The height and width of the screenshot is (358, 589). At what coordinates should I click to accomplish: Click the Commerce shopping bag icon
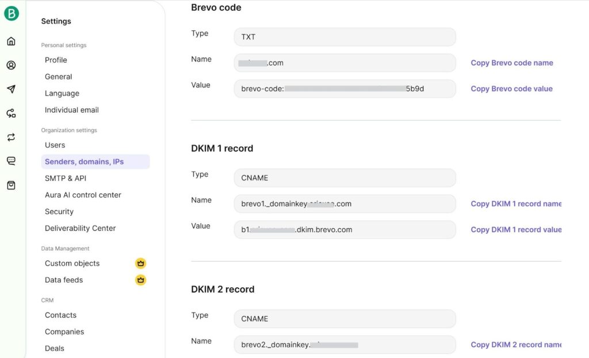(x=11, y=184)
